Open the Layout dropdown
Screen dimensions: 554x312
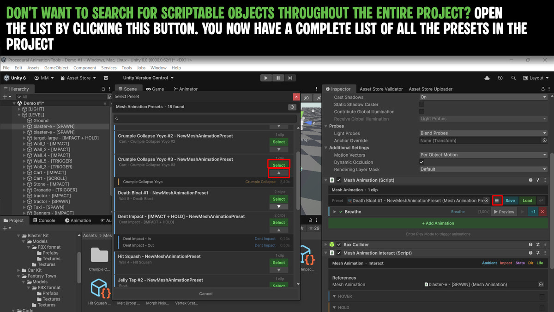coord(536,78)
